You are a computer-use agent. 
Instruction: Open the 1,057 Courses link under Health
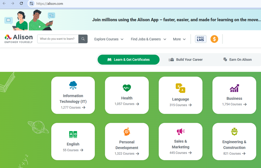click(x=127, y=104)
